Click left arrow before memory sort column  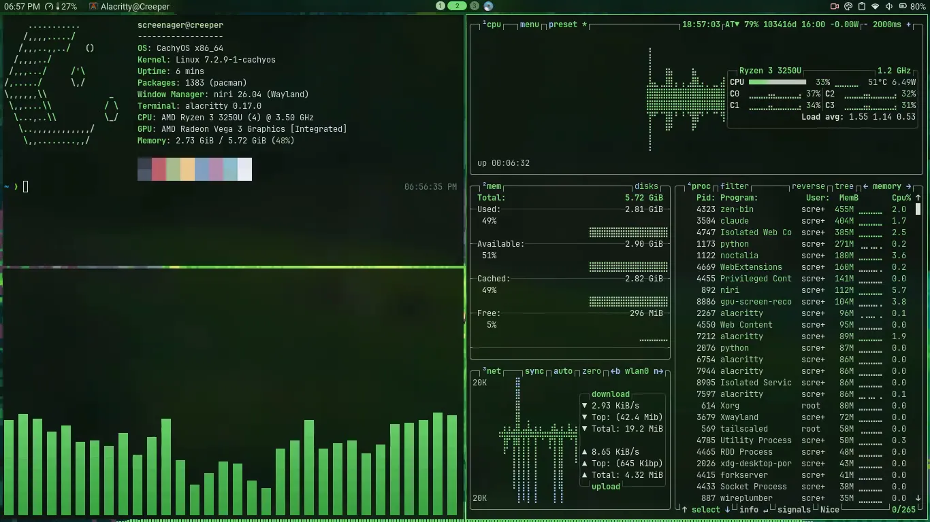point(865,186)
